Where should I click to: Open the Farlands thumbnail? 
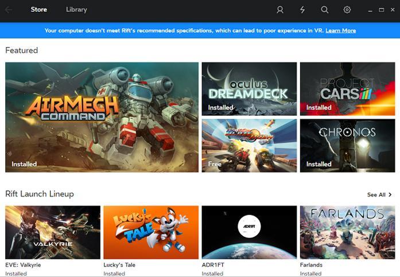point(347,232)
